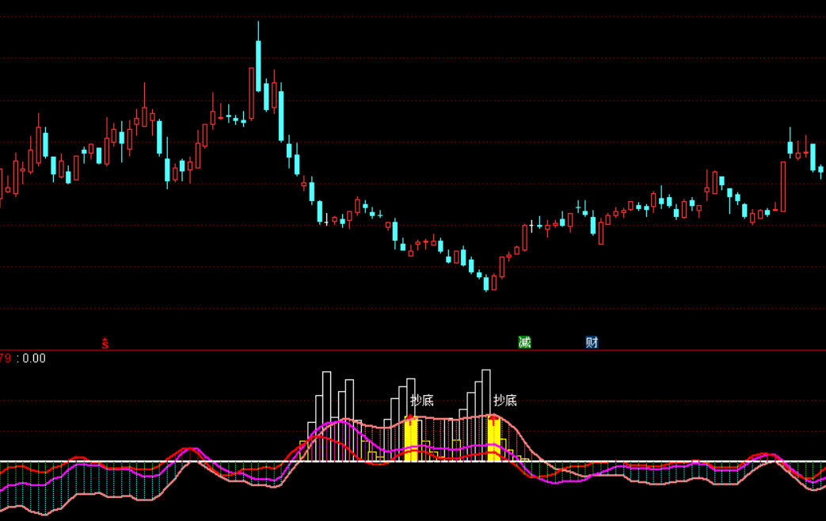Select the lowest cyan candle at the price bottom
826x521 pixels.
click(x=486, y=282)
